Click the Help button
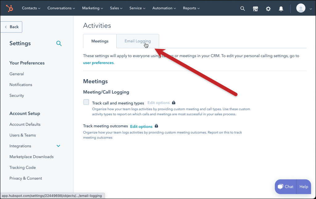The image size is (316, 199). pyautogui.click(x=303, y=186)
